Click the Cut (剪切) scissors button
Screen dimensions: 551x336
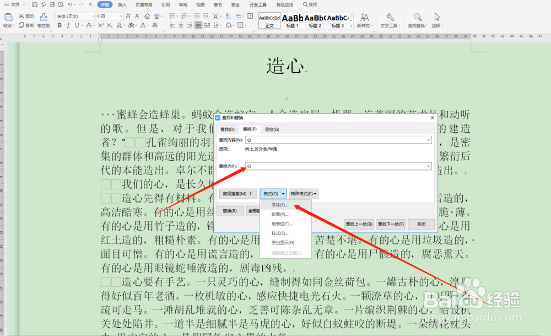(26, 16)
